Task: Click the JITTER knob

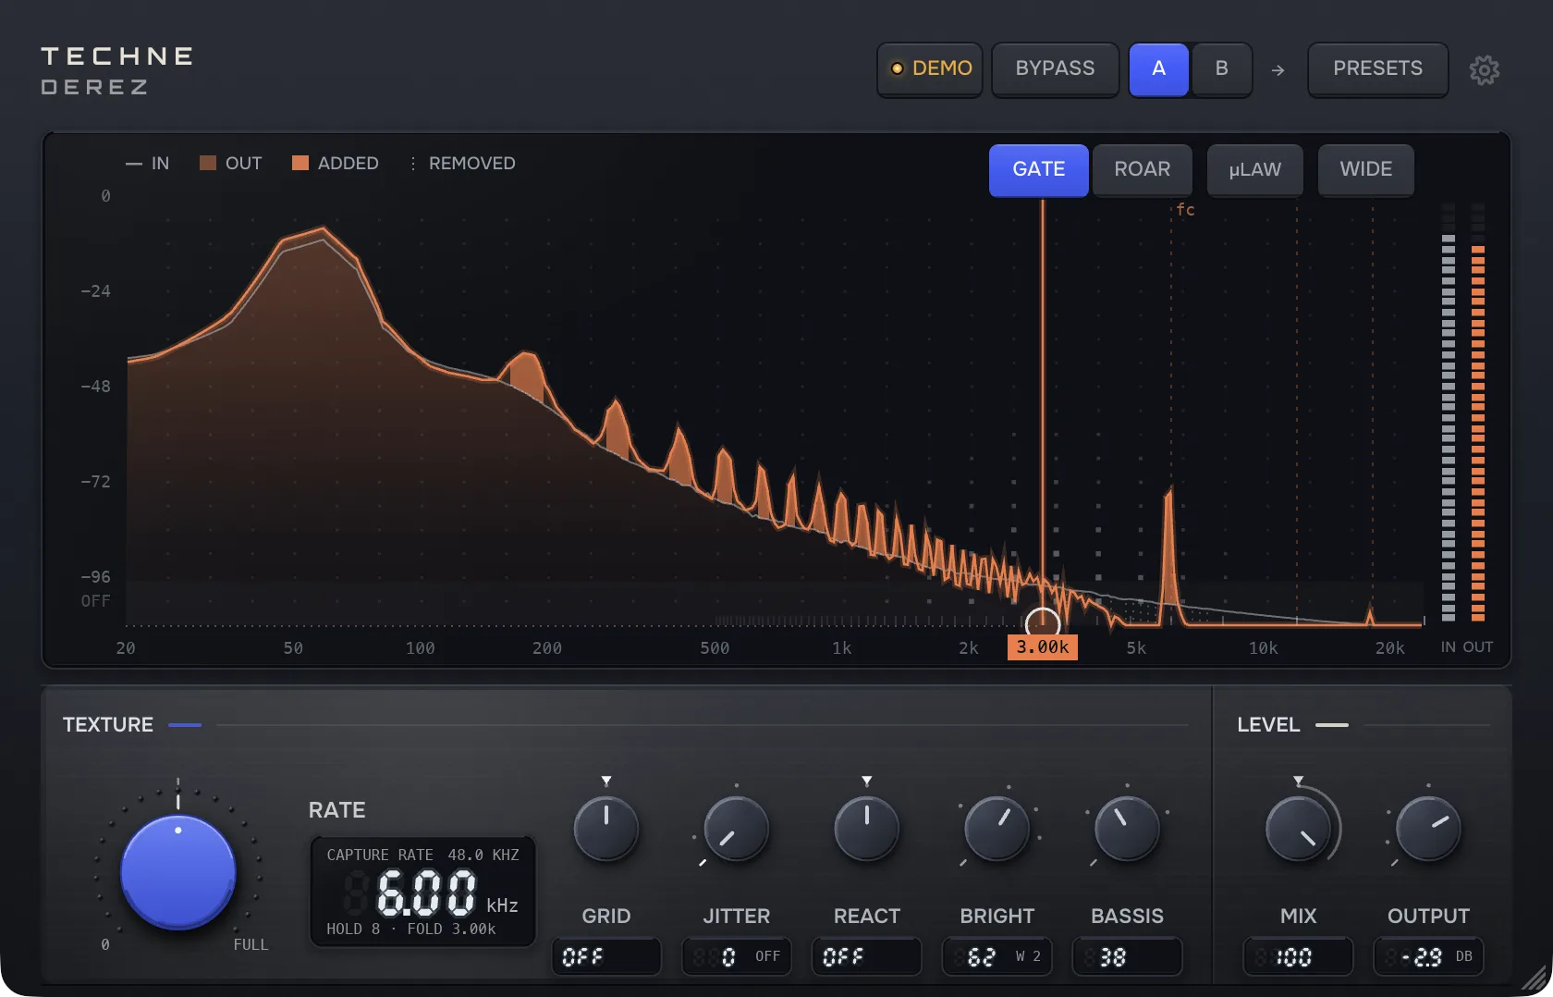Action: 737,828
